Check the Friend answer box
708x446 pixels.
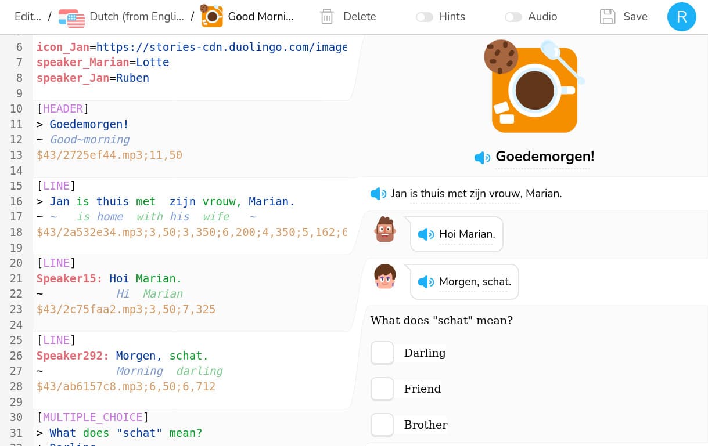tap(382, 389)
